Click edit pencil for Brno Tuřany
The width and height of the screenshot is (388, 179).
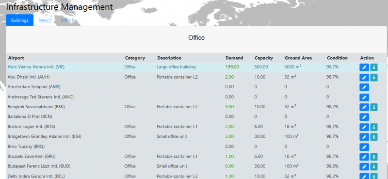[364, 147]
